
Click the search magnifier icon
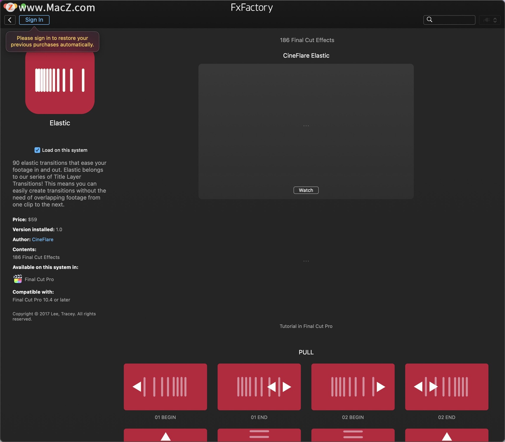point(430,20)
